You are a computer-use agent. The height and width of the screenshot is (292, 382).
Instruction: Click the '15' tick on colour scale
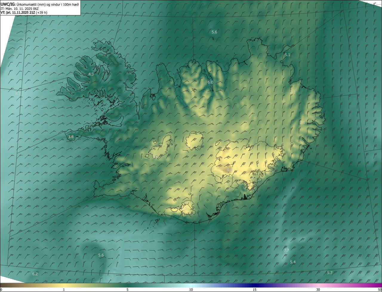pos(255,290)
